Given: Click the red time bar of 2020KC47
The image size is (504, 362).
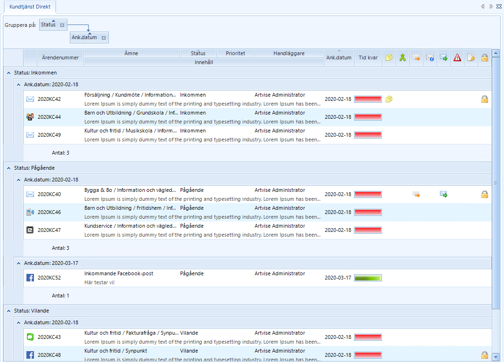Looking at the screenshot, I should tap(368, 230).
